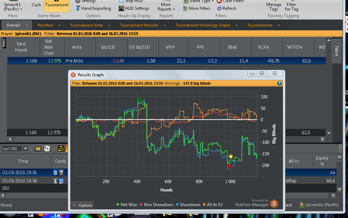Open the Last 250 hands combo box

(14, 149)
